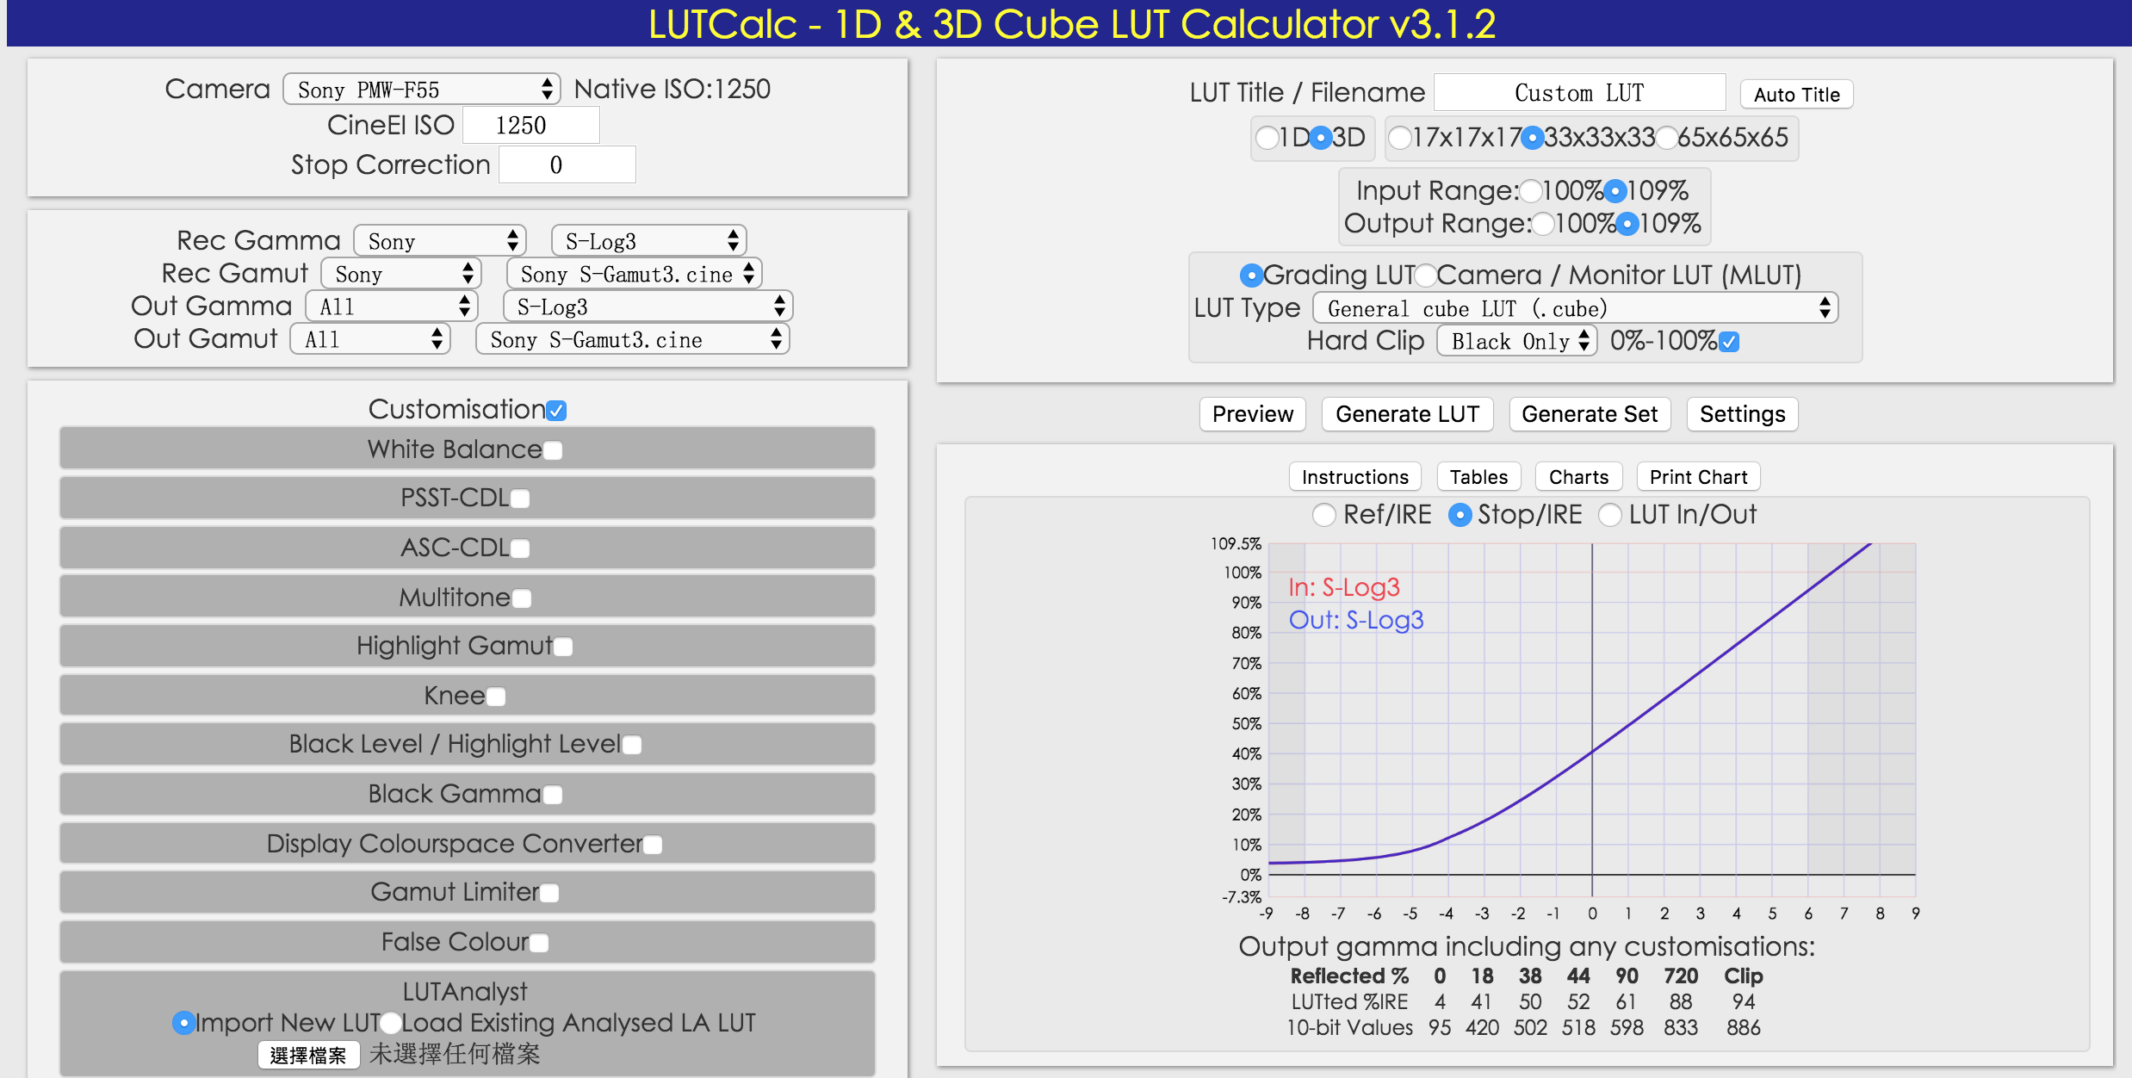Viewport: 2132px width, 1078px height.
Task: Open the Camera model dropdown
Action: 422,90
